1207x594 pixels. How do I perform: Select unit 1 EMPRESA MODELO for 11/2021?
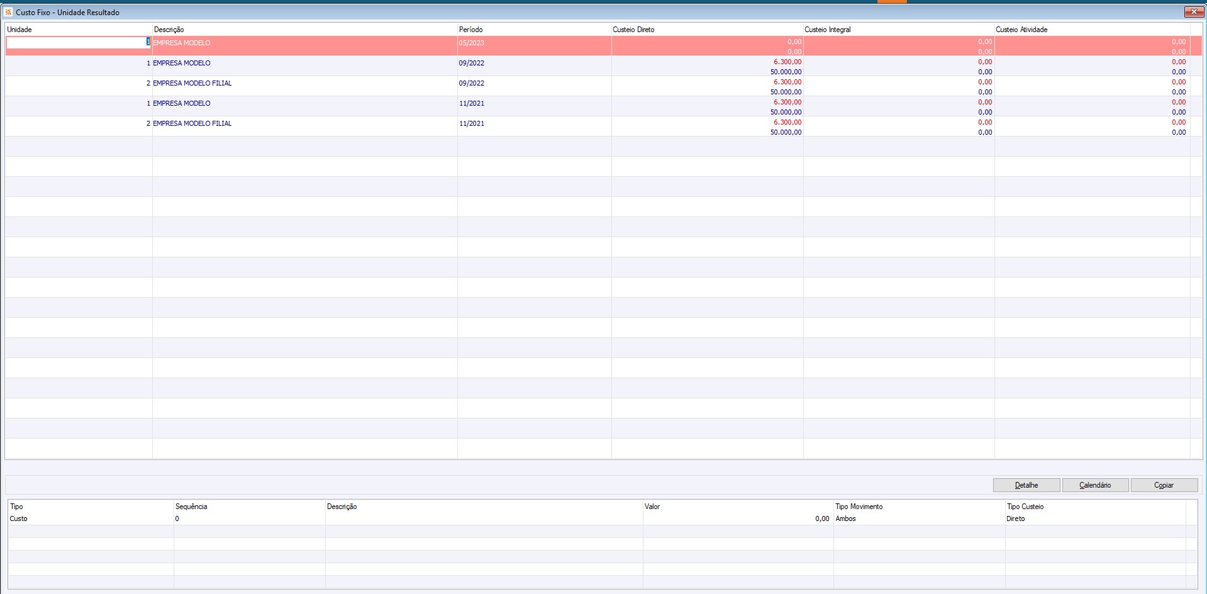tap(182, 103)
